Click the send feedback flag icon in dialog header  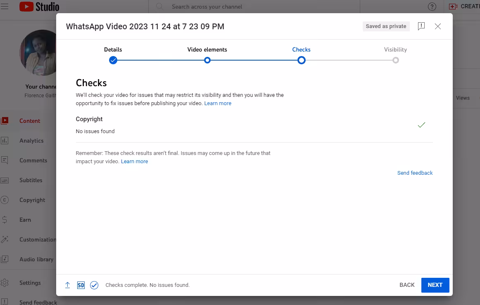(421, 26)
